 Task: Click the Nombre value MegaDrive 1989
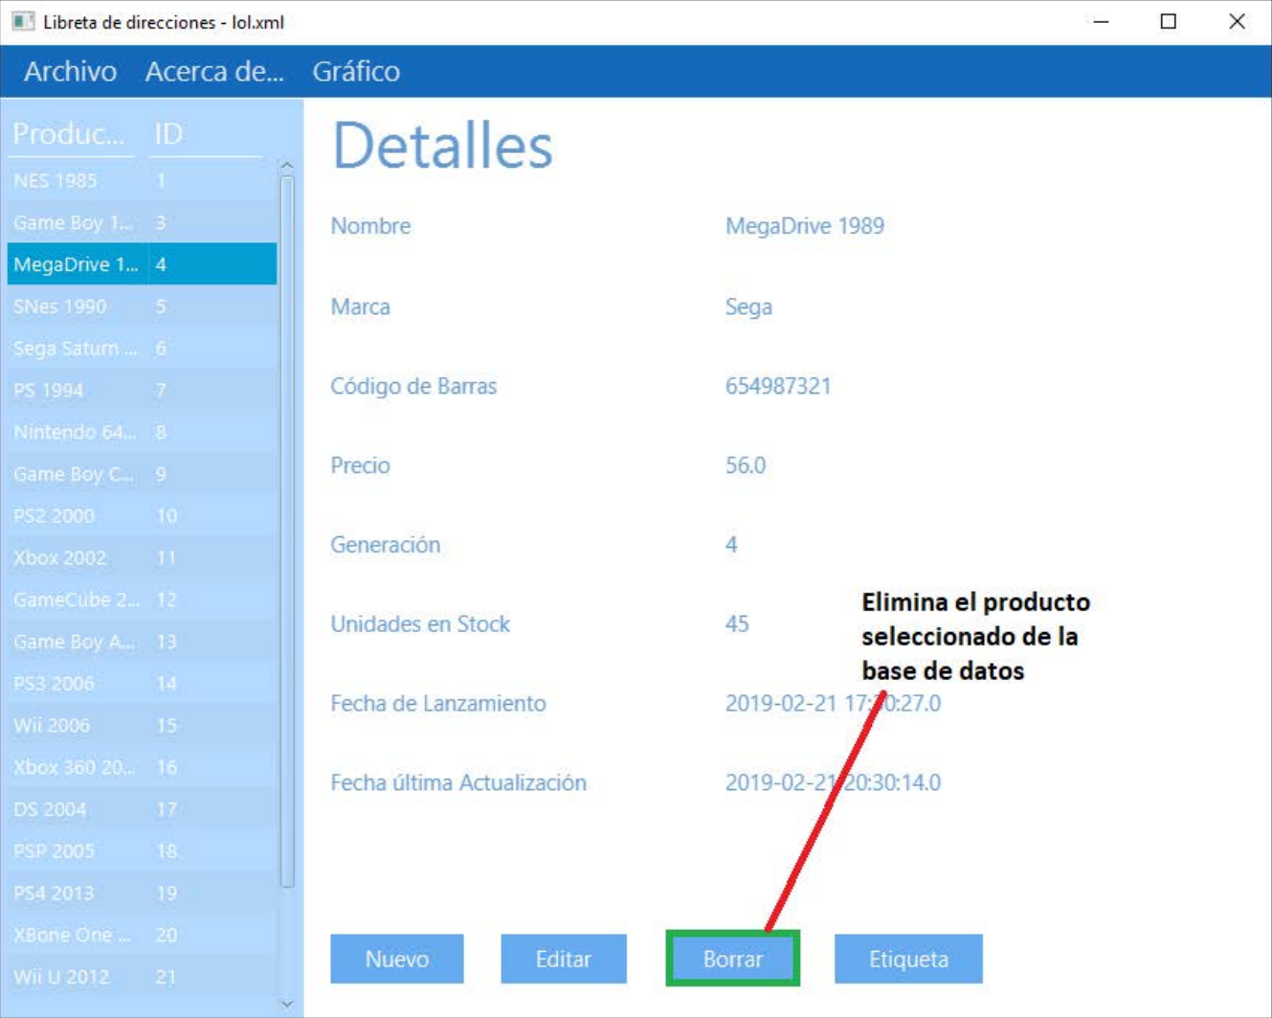pyautogui.click(x=805, y=226)
